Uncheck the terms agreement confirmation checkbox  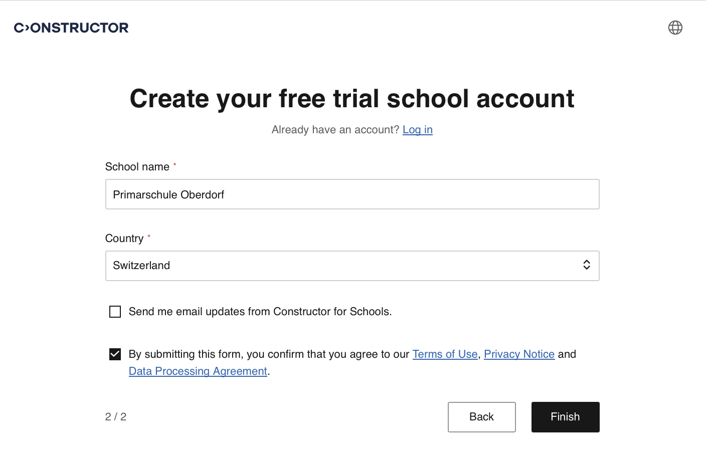(x=115, y=354)
